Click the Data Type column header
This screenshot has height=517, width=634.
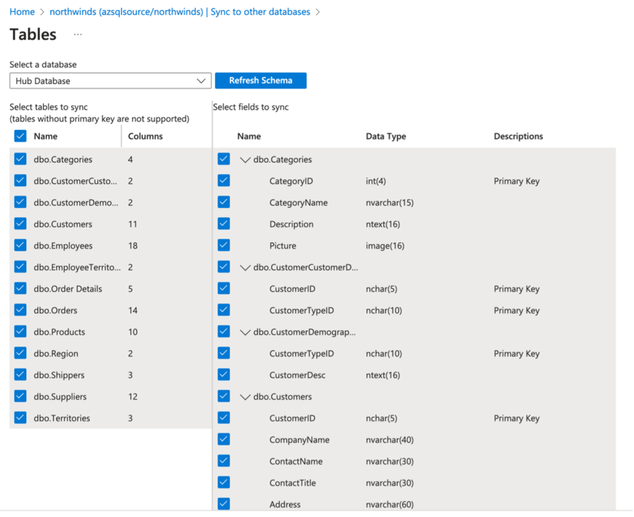386,136
